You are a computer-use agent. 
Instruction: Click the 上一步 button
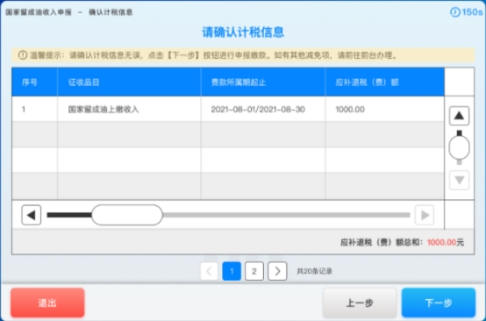360,303
